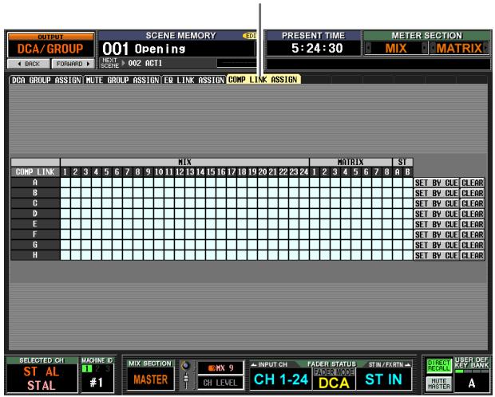Open the FADER MODE DCA selector
This screenshot has height=397, width=495.
click(334, 379)
